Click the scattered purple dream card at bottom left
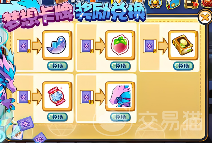 pyautogui.click(x=26, y=124)
